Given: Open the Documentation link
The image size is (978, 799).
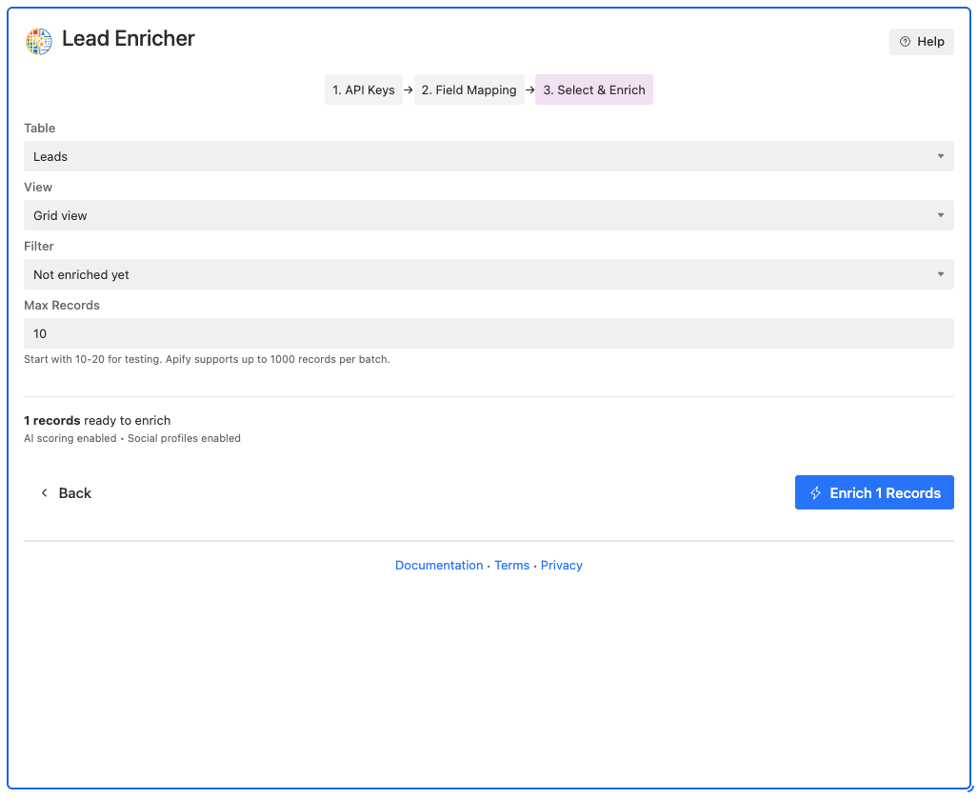Looking at the screenshot, I should [x=439, y=565].
